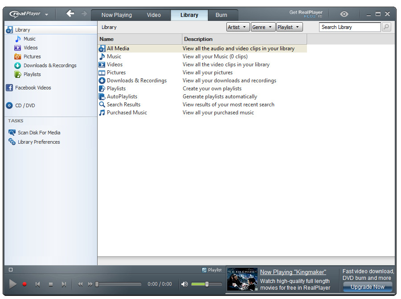
Task: Click 'View all your Music (0 clips)' text
Action: click(215, 57)
